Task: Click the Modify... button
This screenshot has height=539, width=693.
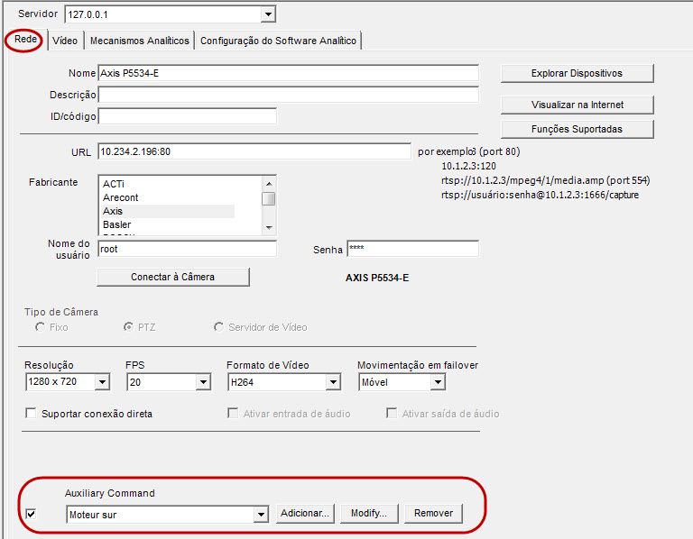Action: [369, 514]
